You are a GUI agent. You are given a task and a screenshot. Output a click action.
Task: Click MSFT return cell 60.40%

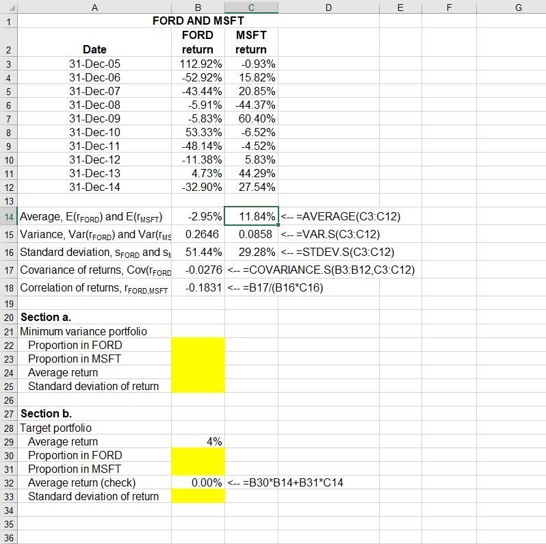[251, 118]
